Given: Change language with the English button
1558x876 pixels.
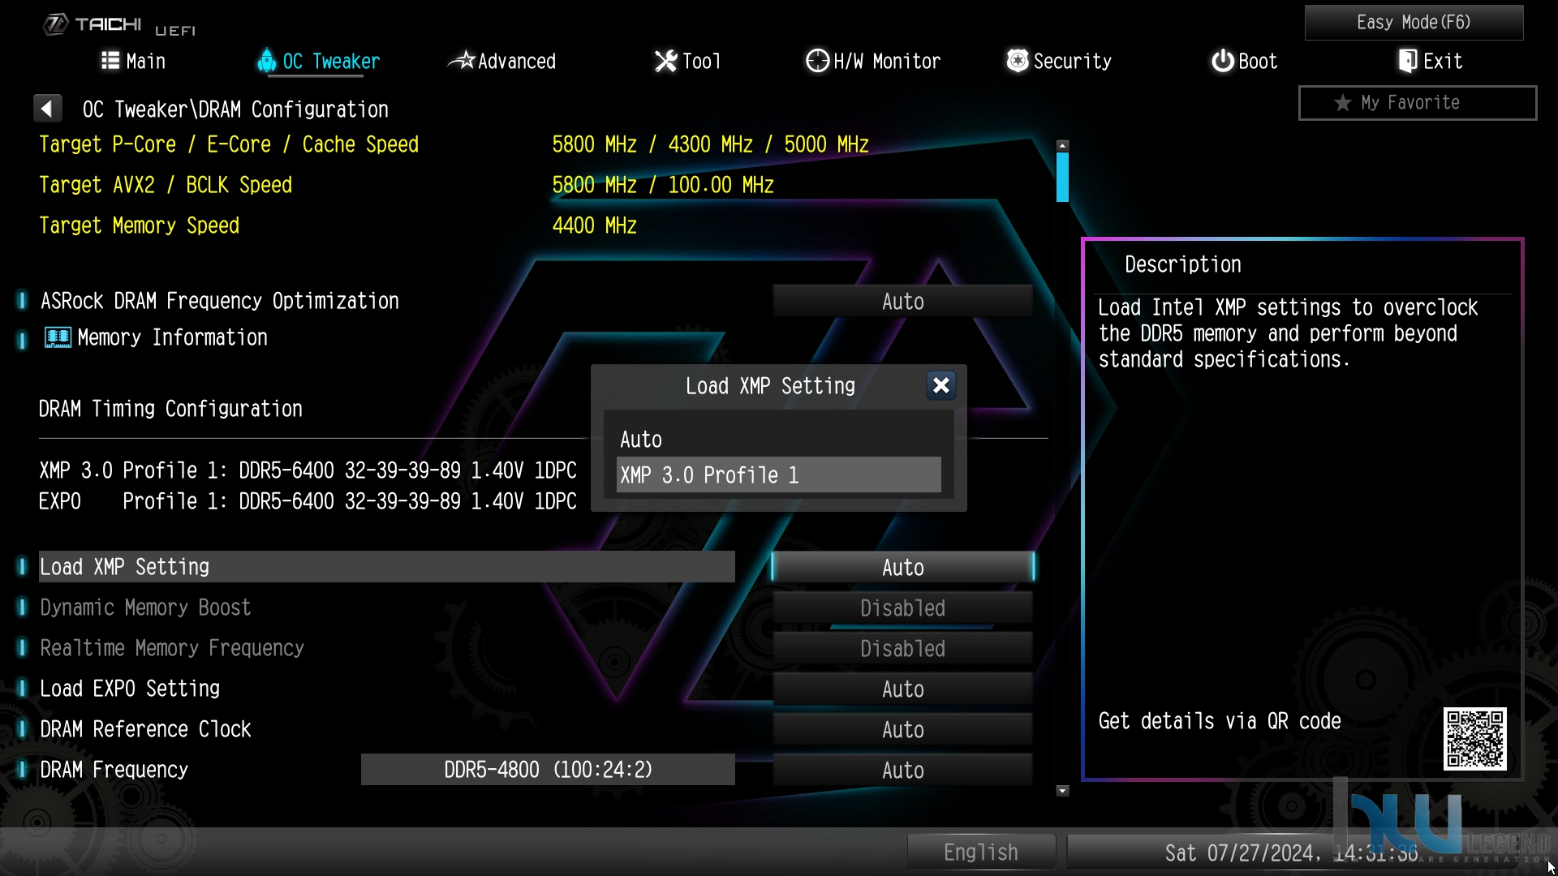Looking at the screenshot, I should pyautogui.click(x=981, y=852).
